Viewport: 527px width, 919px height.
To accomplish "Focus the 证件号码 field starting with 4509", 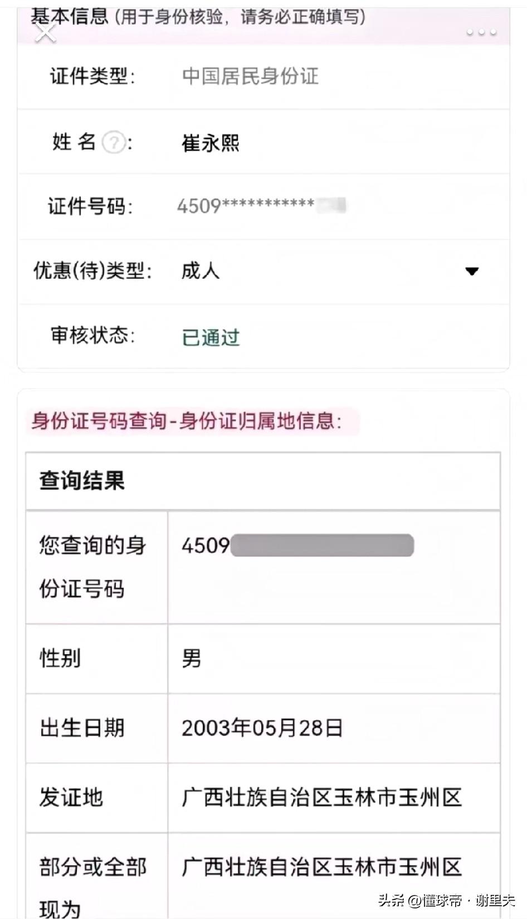I will [x=261, y=206].
